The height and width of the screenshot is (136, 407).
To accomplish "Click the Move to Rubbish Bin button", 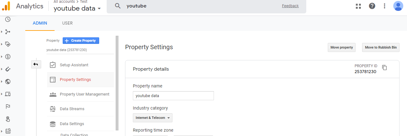I will pos(380,47).
